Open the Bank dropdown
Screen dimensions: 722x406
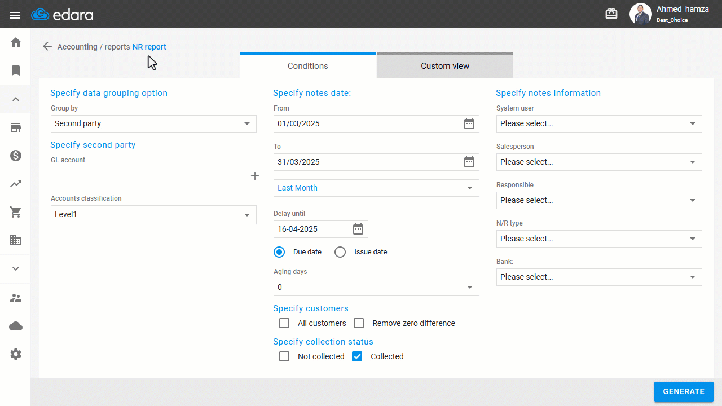click(599, 277)
